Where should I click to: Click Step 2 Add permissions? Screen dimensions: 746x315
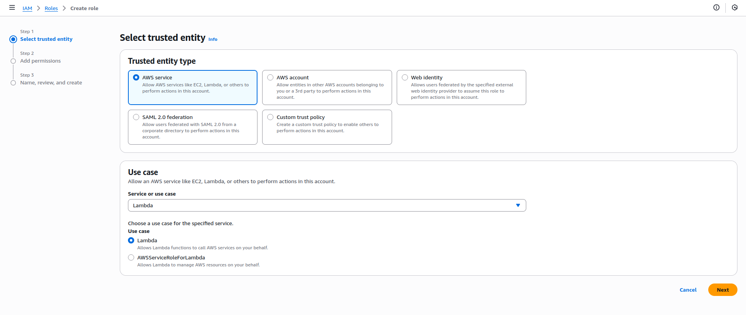[x=40, y=61]
